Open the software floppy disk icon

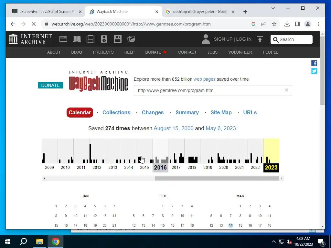point(118,39)
